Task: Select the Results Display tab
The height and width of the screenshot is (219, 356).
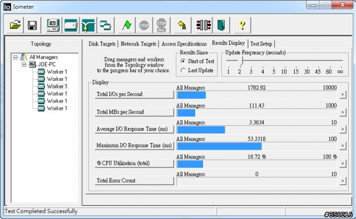Action: tap(228, 43)
